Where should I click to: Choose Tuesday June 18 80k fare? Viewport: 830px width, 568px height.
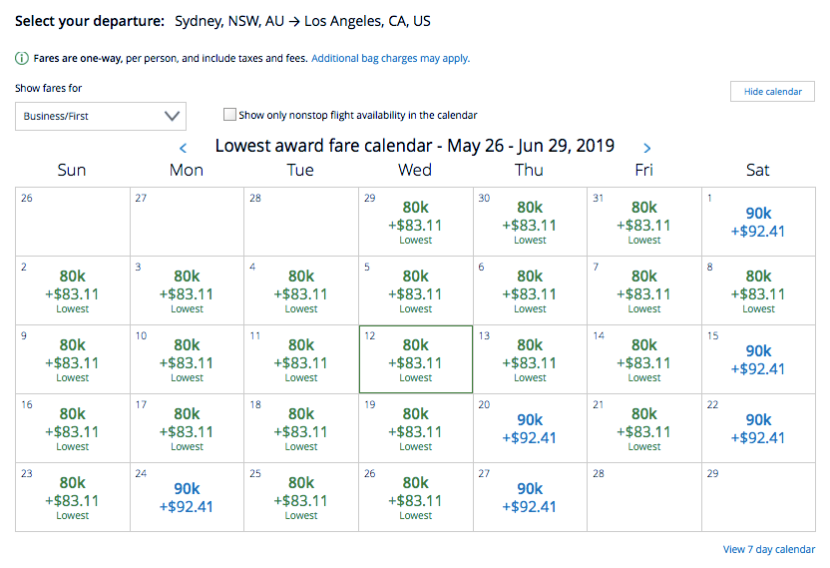[x=301, y=428]
